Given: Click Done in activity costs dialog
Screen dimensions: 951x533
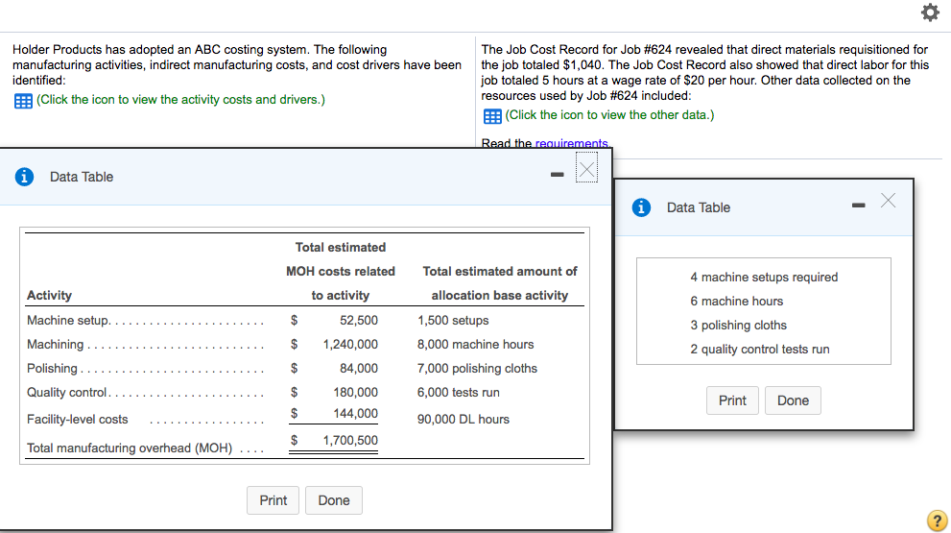Looking at the screenshot, I should pyautogui.click(x=334, y=500).
